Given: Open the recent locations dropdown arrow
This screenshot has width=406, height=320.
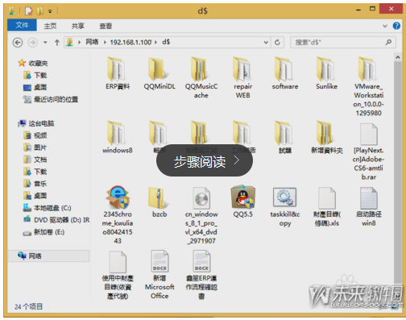Looking at the screenshot, I should point(45,43).
